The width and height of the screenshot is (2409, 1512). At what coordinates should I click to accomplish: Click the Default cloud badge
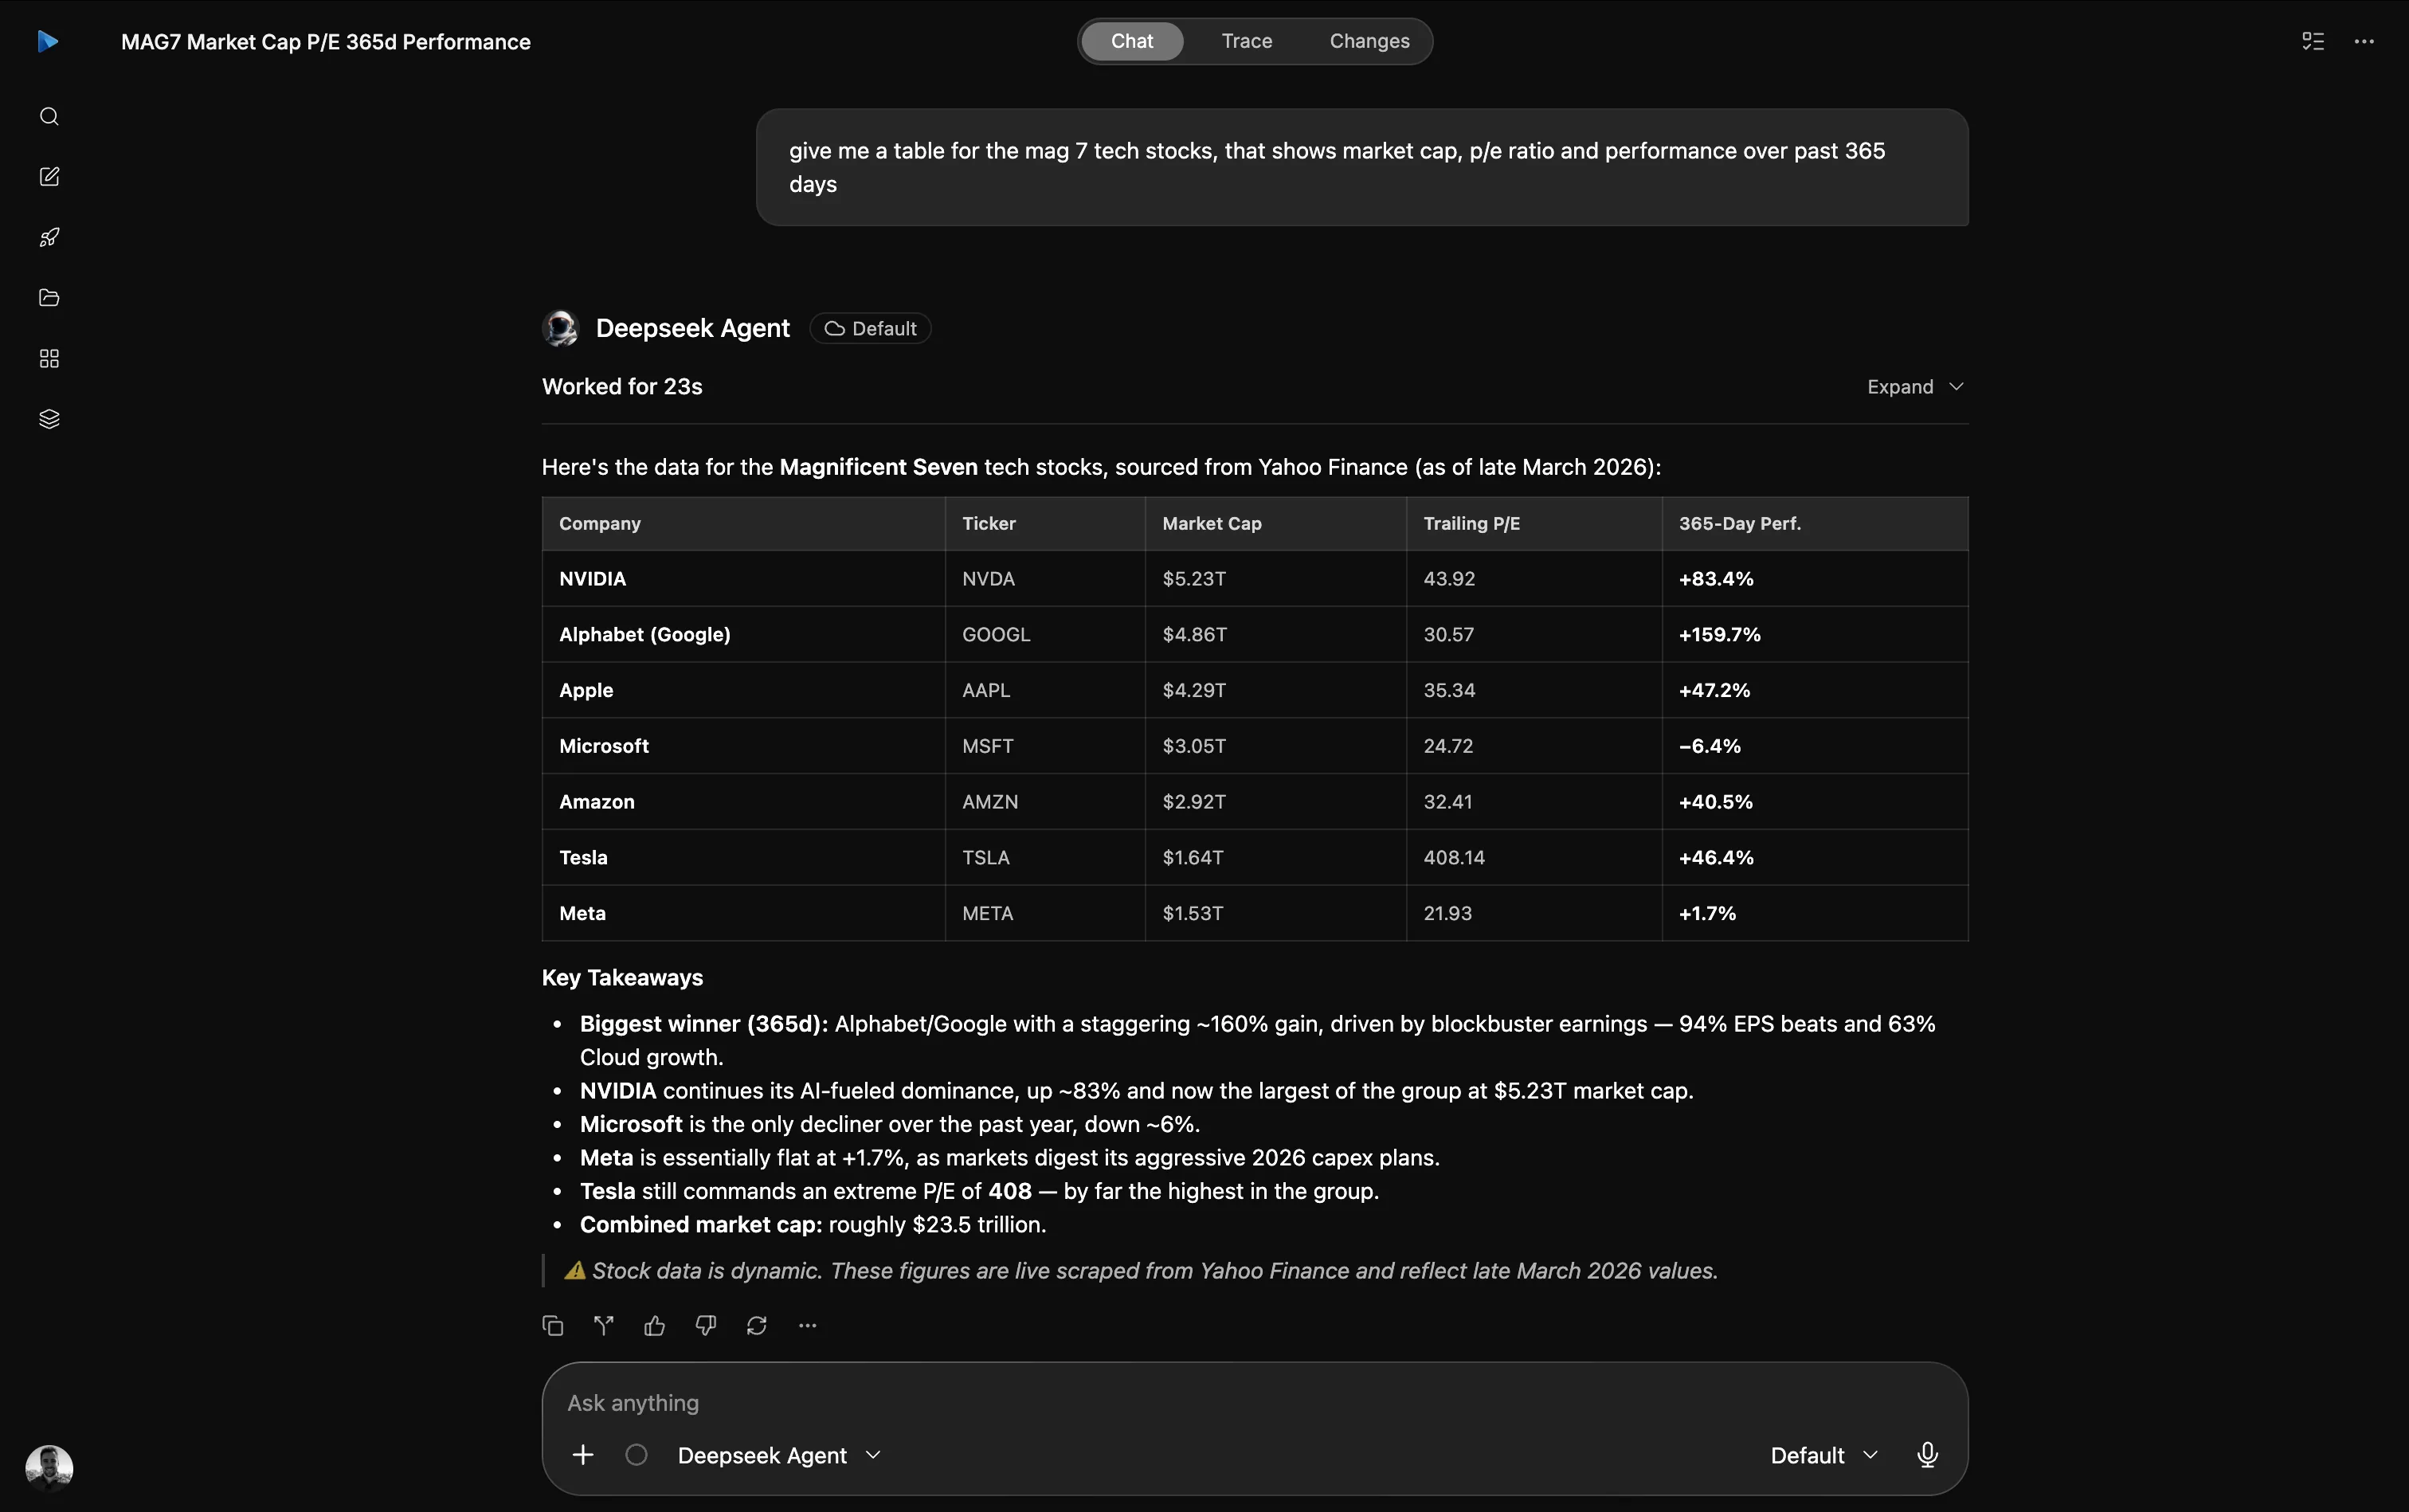click(870, 328)
